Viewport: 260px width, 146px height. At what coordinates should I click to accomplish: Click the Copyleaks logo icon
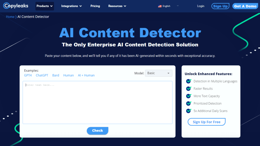(6, 6)
